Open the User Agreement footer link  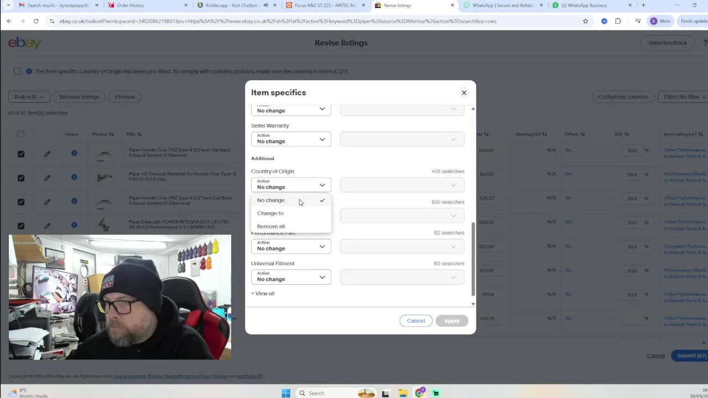[x=129, y=376]
